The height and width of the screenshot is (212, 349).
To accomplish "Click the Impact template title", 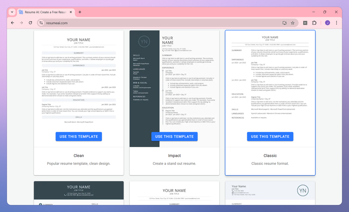I will coord(174,156).
